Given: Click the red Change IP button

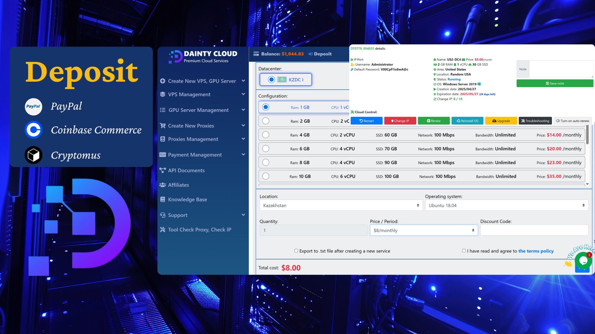Looking at the screenshot, I should click(400, 121).
